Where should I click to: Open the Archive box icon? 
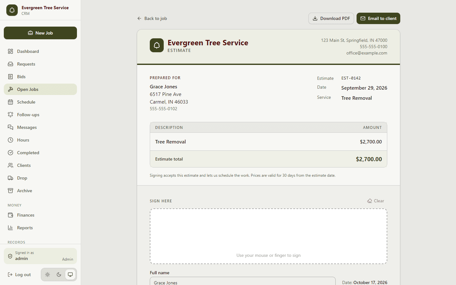tap(10, 191)
